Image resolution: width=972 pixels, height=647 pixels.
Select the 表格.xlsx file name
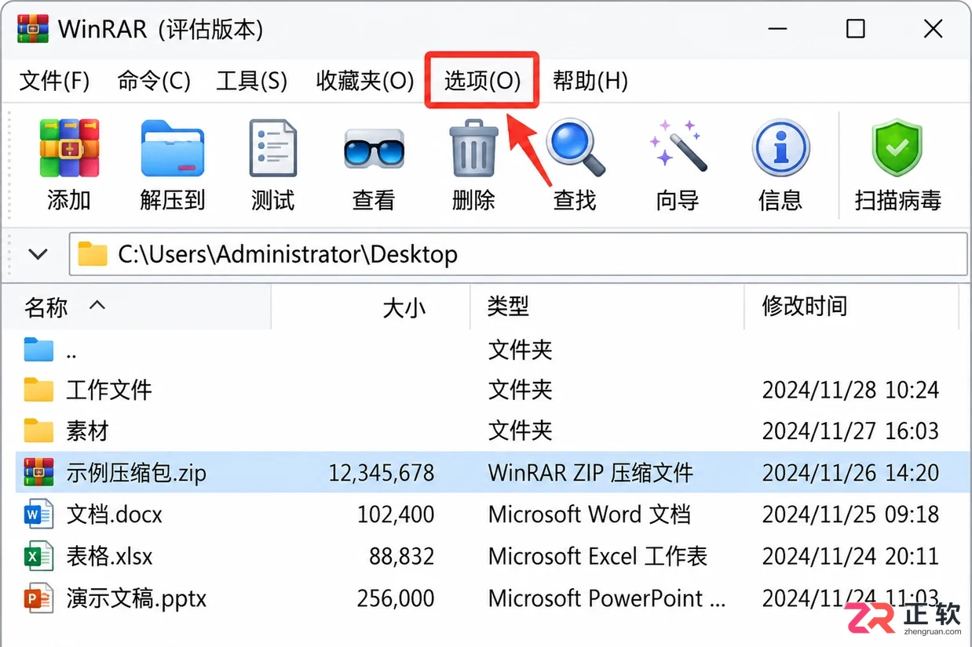coord(109,557)
